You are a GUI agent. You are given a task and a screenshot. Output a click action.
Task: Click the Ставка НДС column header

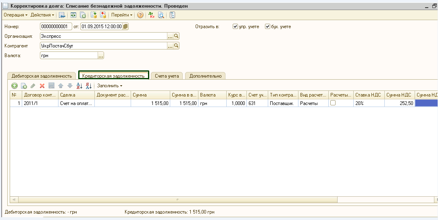[369, 95]
